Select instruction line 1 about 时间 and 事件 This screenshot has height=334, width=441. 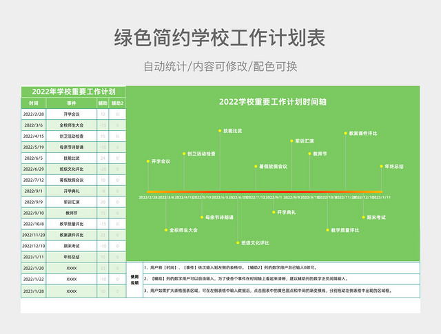click(282, 268)
